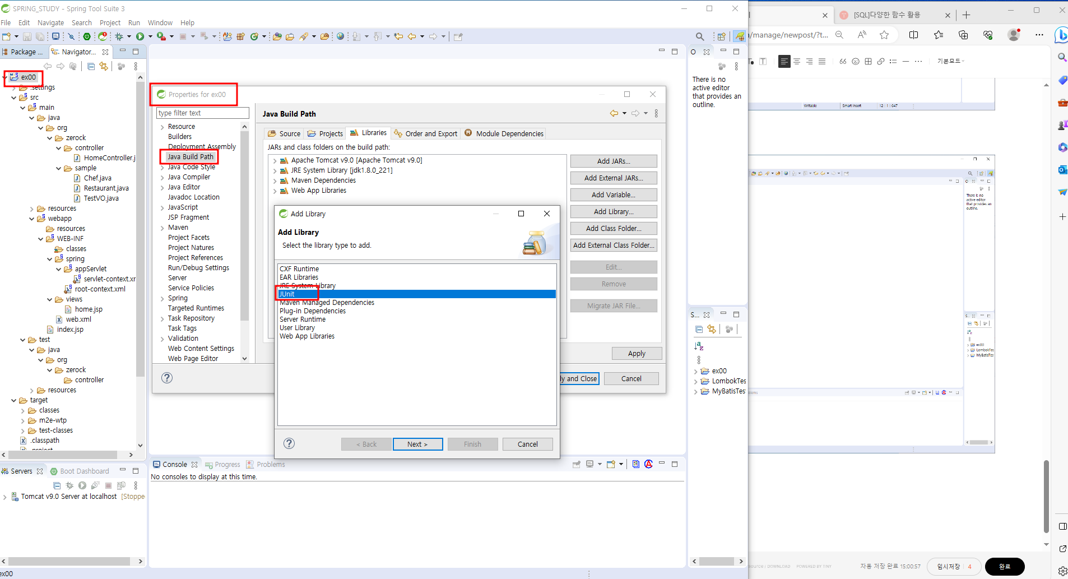Click Add External JARs... button

click(x=614, y=178)
